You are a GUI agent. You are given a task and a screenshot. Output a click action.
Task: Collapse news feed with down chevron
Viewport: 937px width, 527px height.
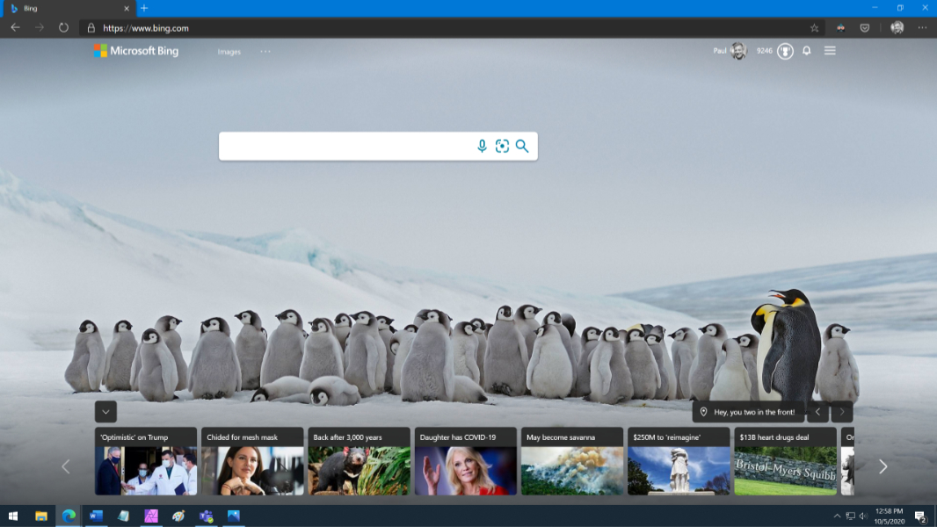click(105, 412)
